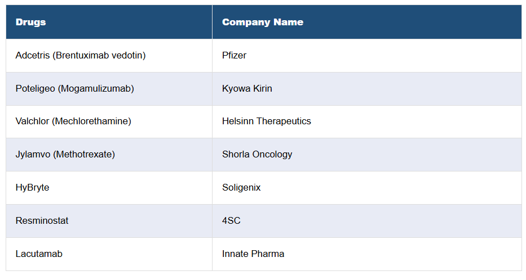Image resolution: width=526 pixels, height=280 pixels.
Task: Select the Valchlor (Mechlorethamine) entry
Action: 73,121
